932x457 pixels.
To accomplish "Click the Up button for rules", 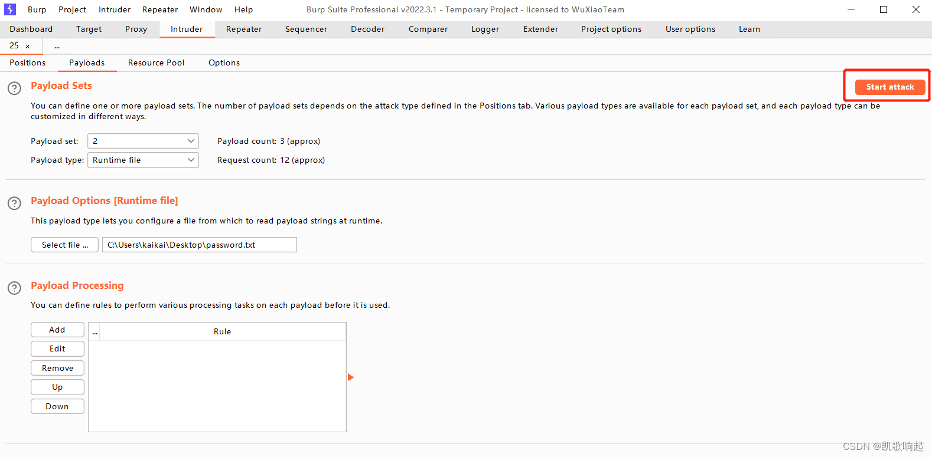I will pos(57,387).
